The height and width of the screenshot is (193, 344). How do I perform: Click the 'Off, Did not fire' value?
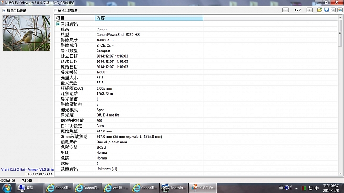point(108,115)
